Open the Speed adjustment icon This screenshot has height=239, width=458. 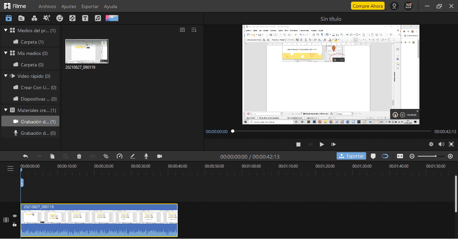[120, 156]
